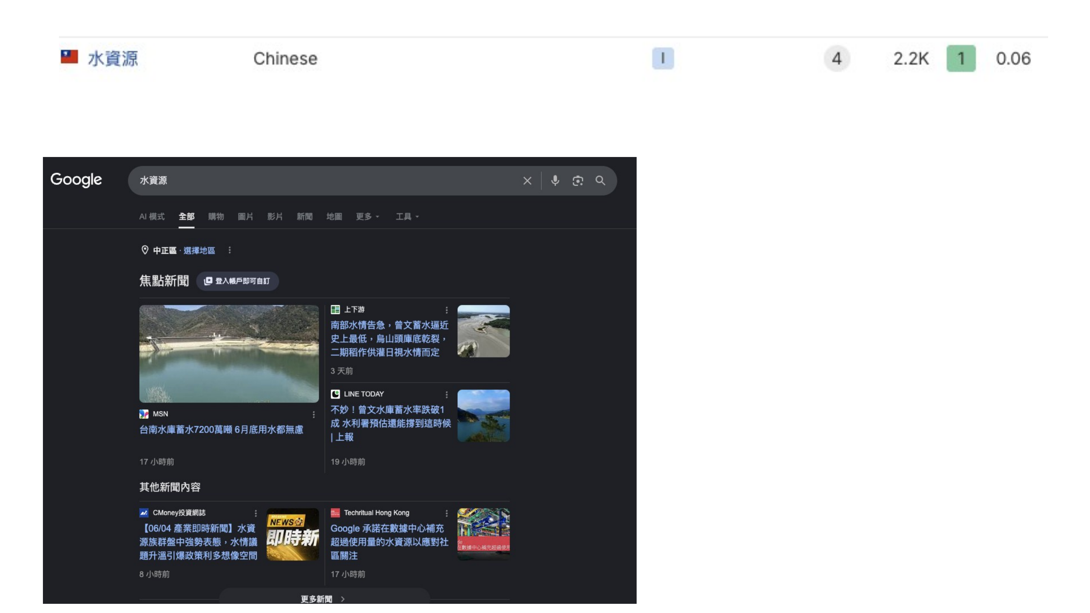Click the blue I intent badge

pyautogui.click(x=663, y=58)
